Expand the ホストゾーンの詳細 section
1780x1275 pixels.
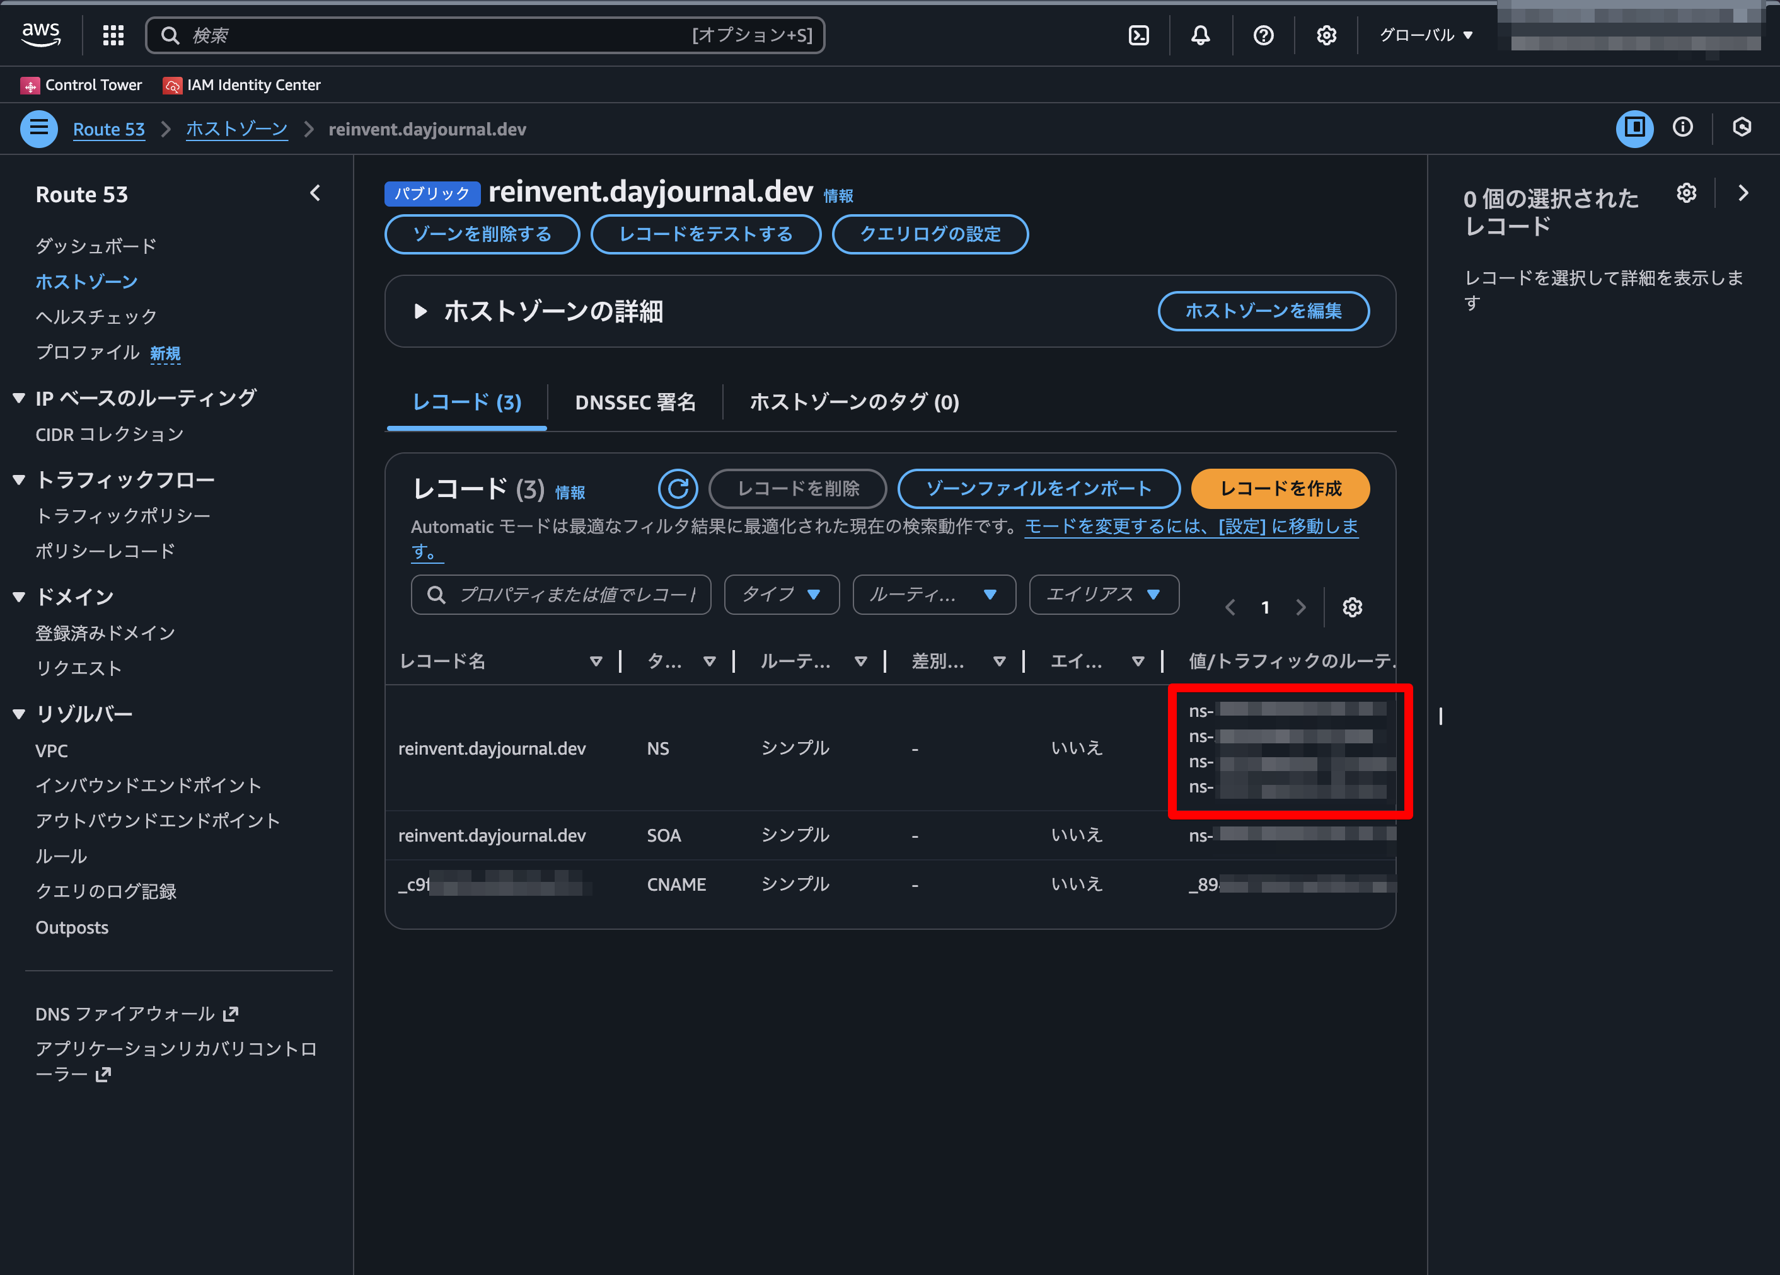click(x=420, y=311)
